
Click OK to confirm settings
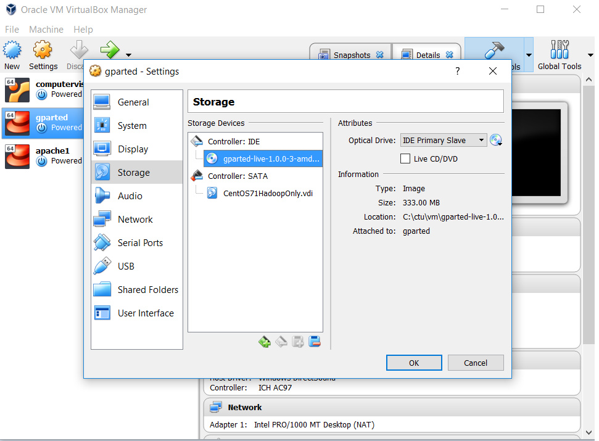pyautogui.click(x=414, y=363)
